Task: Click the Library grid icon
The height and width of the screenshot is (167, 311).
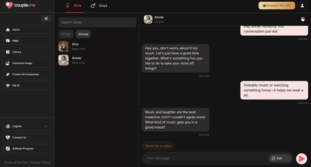Action: coord(8,52)
